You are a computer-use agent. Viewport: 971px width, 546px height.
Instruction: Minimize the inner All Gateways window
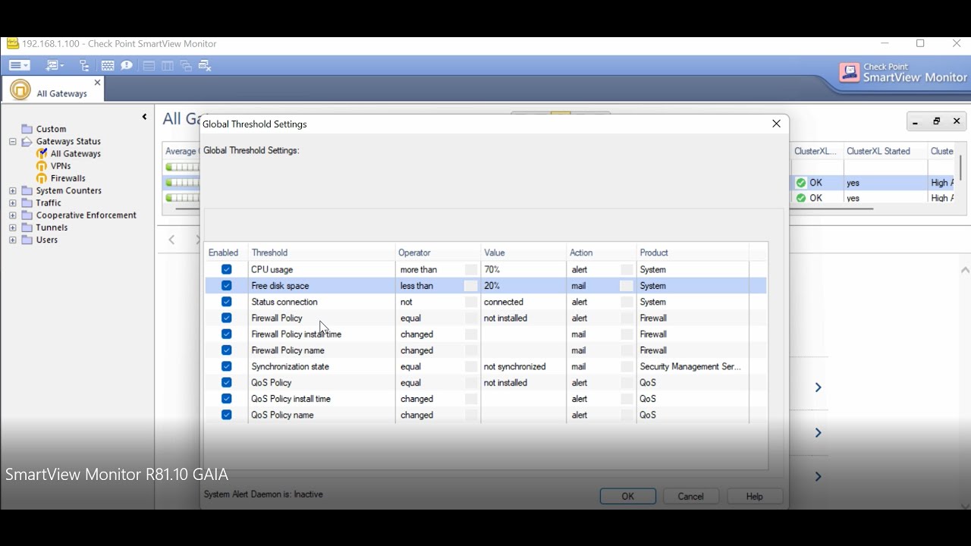pyautogui.click(x=916, y=121)
